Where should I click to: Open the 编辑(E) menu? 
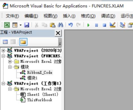pos(31,16)
